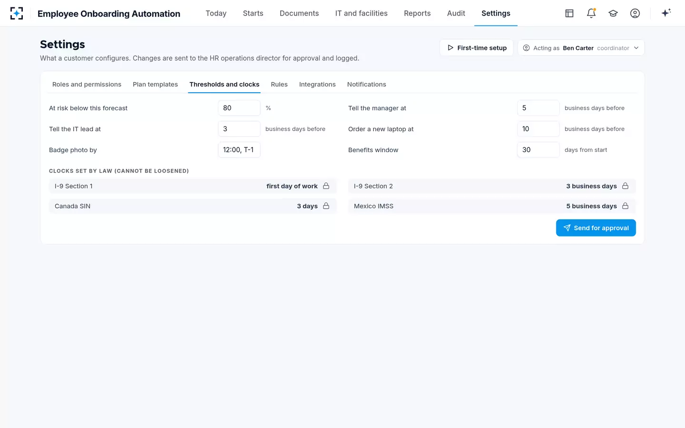The width and height of the screenshot is (685, 428).
Task: Open the Integrations tab
Action: [x=317, y=84]
